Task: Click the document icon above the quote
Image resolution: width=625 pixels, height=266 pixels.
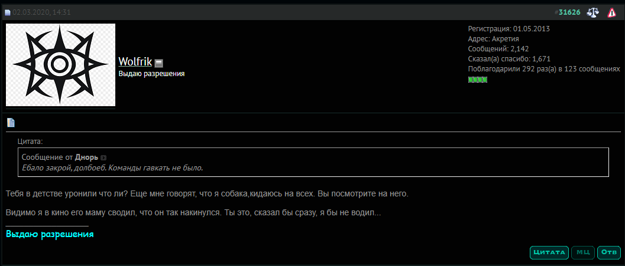Action: [x=11, y=123]
